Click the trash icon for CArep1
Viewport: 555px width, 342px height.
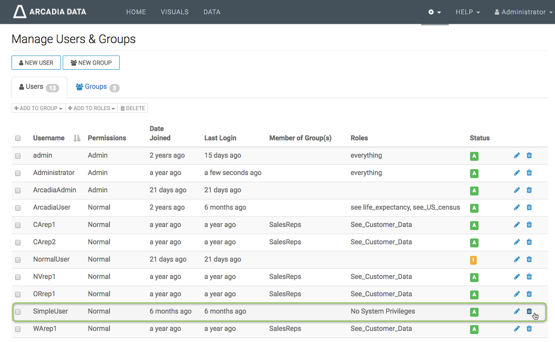coord(529,225)
